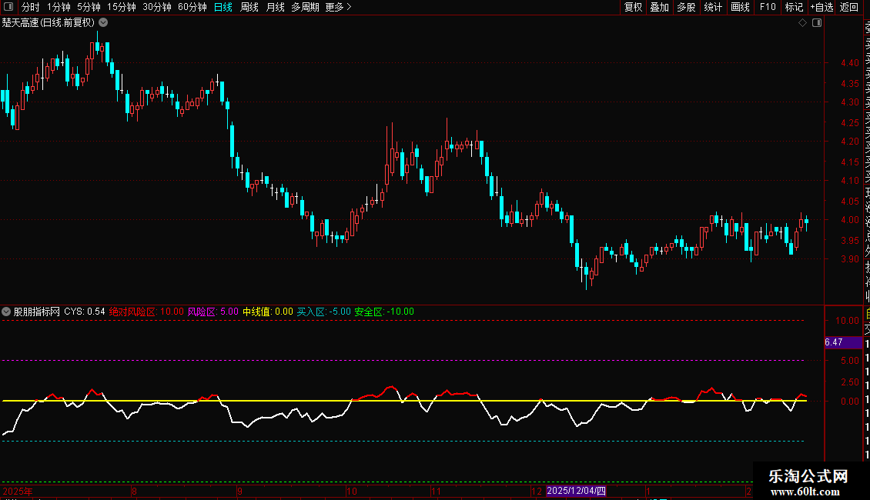Image resolution: width=870 pixels, height=500 pixels.
Task: Open dropdown next to 楚天高速 title
Action: [103, 23]
